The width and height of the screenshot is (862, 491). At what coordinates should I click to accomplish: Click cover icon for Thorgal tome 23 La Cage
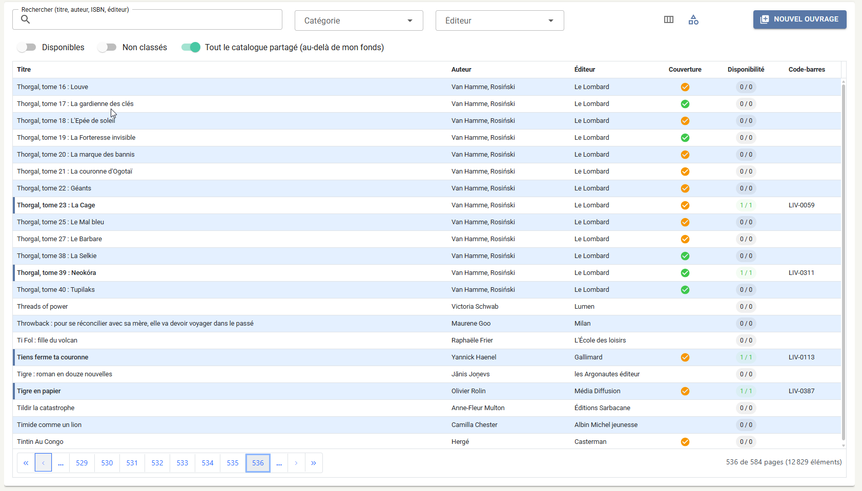tap(685, 205)
